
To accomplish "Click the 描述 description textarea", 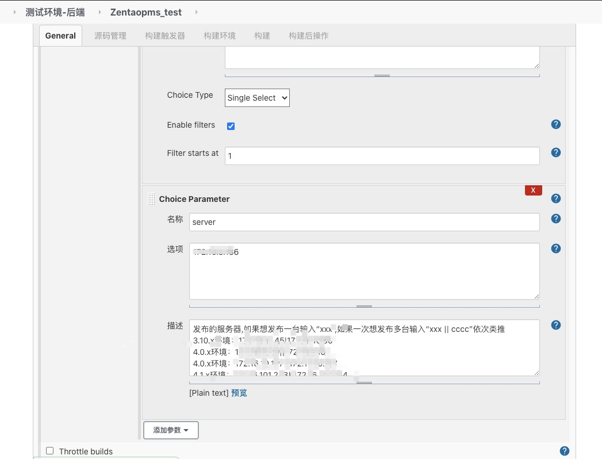I will click(365, 347).
